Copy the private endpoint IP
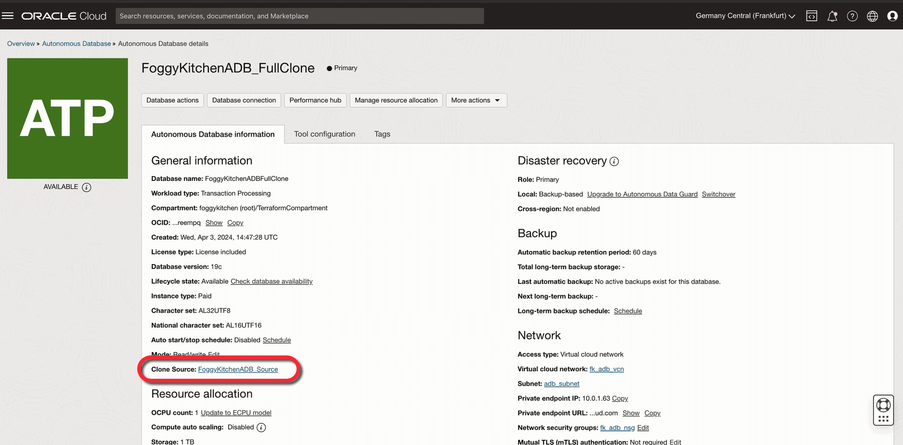The image size is (903, 445). point(620,398)
